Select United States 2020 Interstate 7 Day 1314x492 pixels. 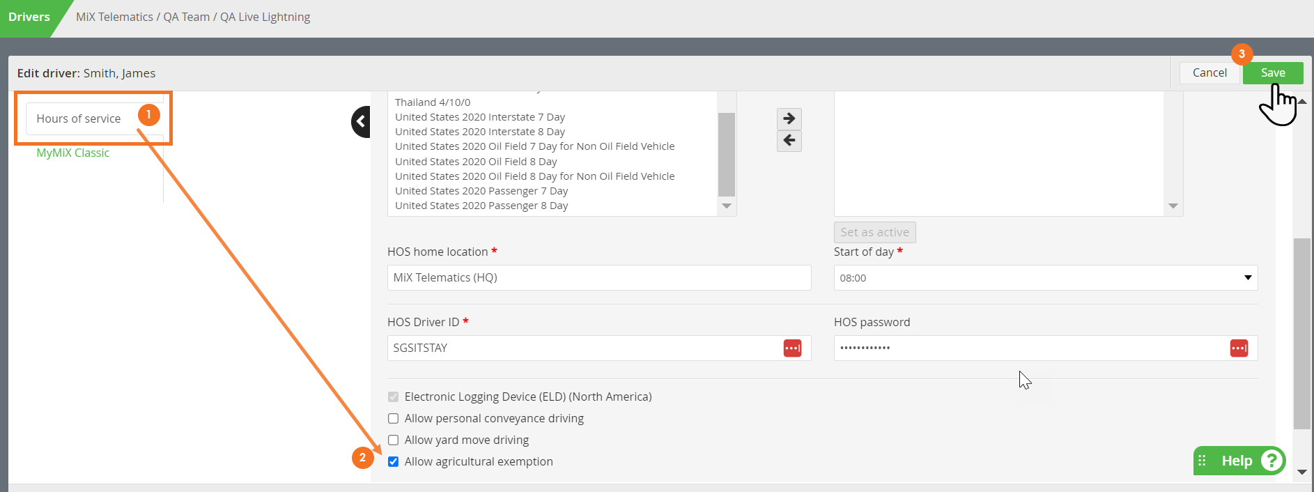pos(480,117)
